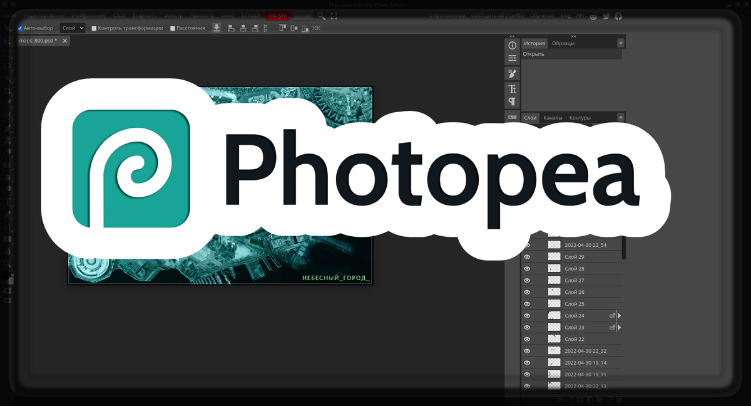This screenshot has height=406, width=751.
Task: Open the History panel options menu icon
Action: pos(620,43)
